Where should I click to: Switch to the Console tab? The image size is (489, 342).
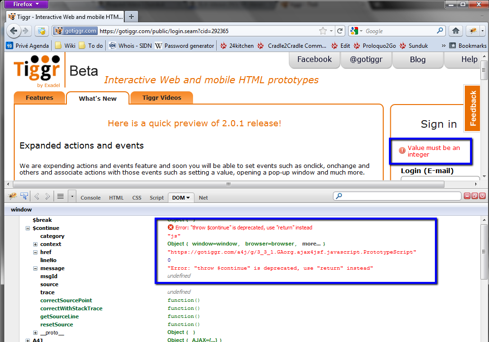[91, 198]
